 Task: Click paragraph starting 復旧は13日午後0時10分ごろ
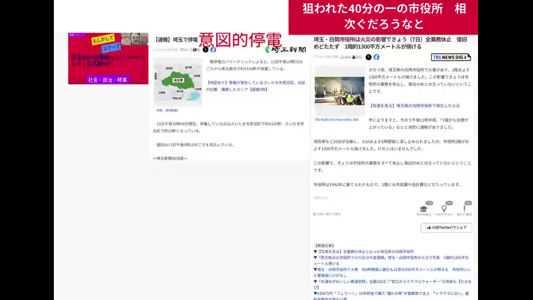[x=195, y=145]
